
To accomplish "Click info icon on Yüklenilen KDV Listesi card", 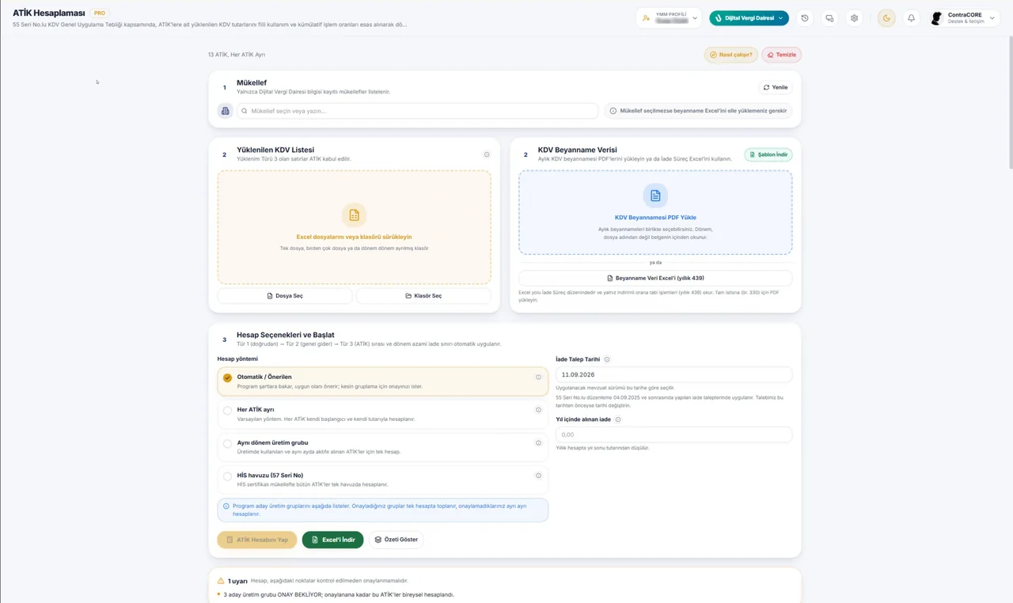I will pos(487,154).
